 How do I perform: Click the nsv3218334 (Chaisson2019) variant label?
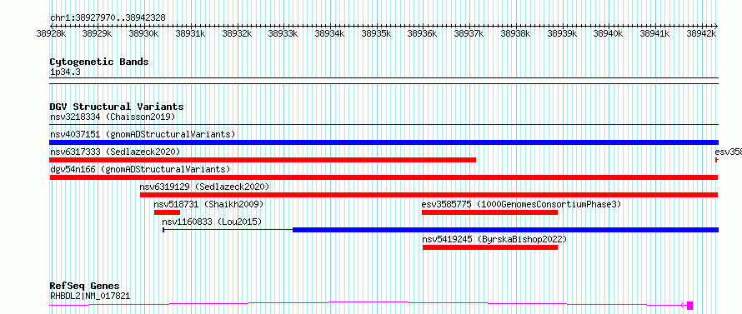point(113,117)
